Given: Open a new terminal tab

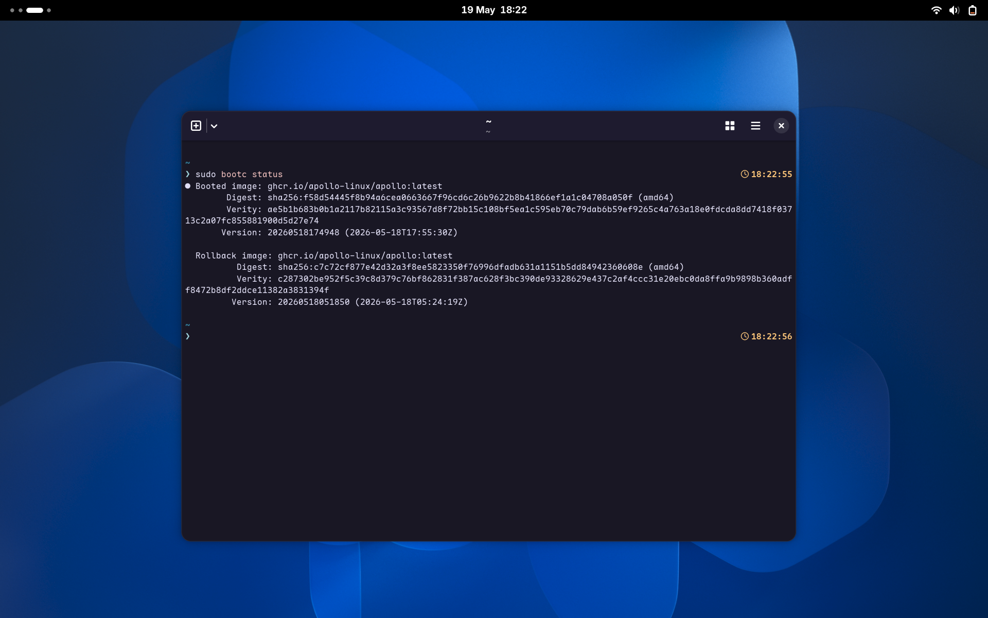Looking at the screenshot, I should click(x=196, y=126).
